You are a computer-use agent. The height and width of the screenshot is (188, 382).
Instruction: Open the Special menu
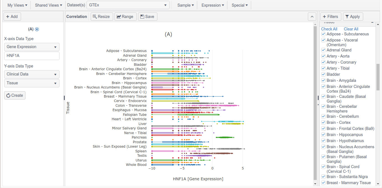coord(240,5)
